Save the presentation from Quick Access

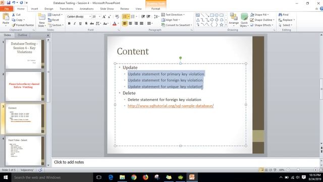pos(9,3)
